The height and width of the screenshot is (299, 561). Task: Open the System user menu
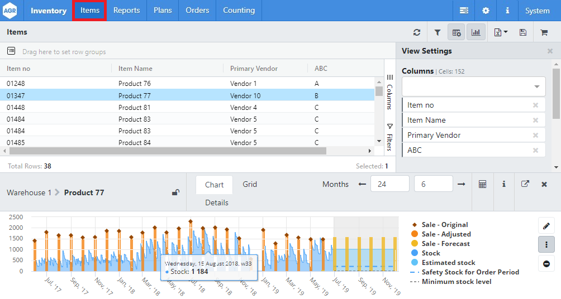pos(537,11)
